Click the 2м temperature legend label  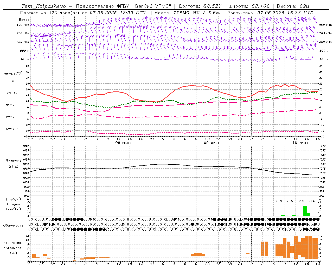[12, 81]
